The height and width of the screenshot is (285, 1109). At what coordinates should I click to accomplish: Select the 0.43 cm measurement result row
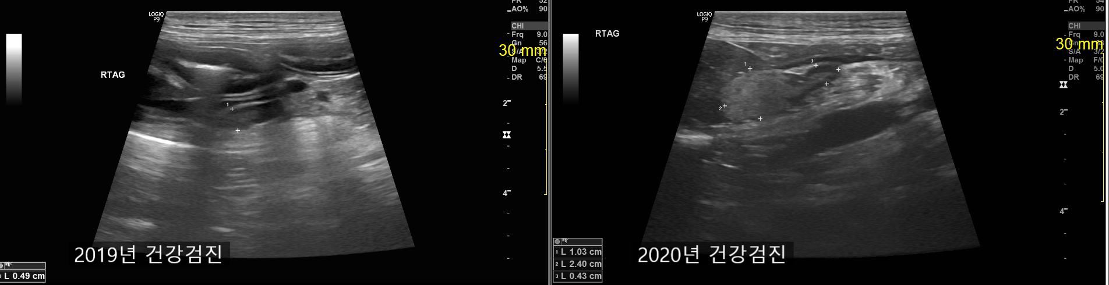[x=578, y=276]
